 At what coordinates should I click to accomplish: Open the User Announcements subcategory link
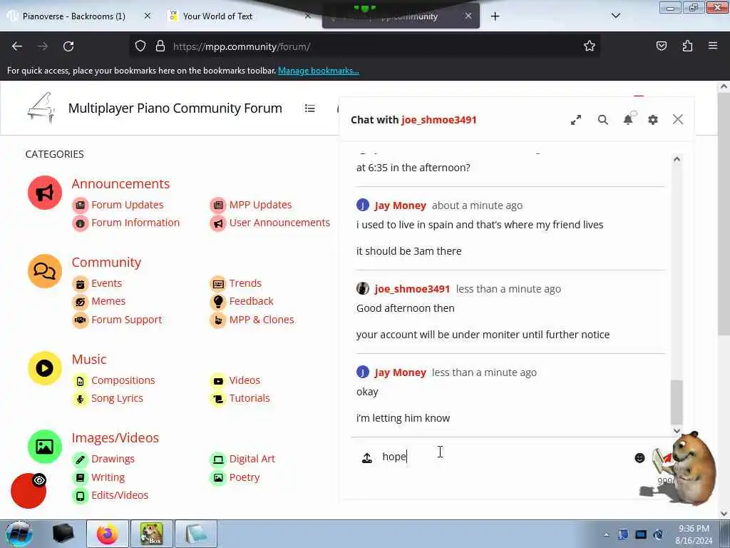(279, 223)
